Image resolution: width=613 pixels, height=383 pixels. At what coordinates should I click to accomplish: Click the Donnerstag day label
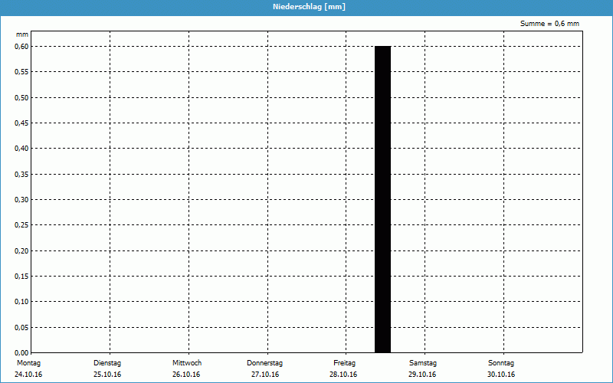264,363
